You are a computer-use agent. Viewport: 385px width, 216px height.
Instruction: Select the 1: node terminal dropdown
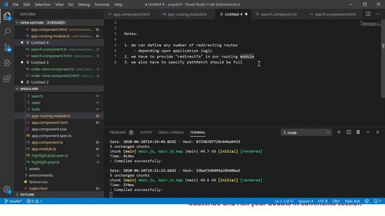[306, 133]
